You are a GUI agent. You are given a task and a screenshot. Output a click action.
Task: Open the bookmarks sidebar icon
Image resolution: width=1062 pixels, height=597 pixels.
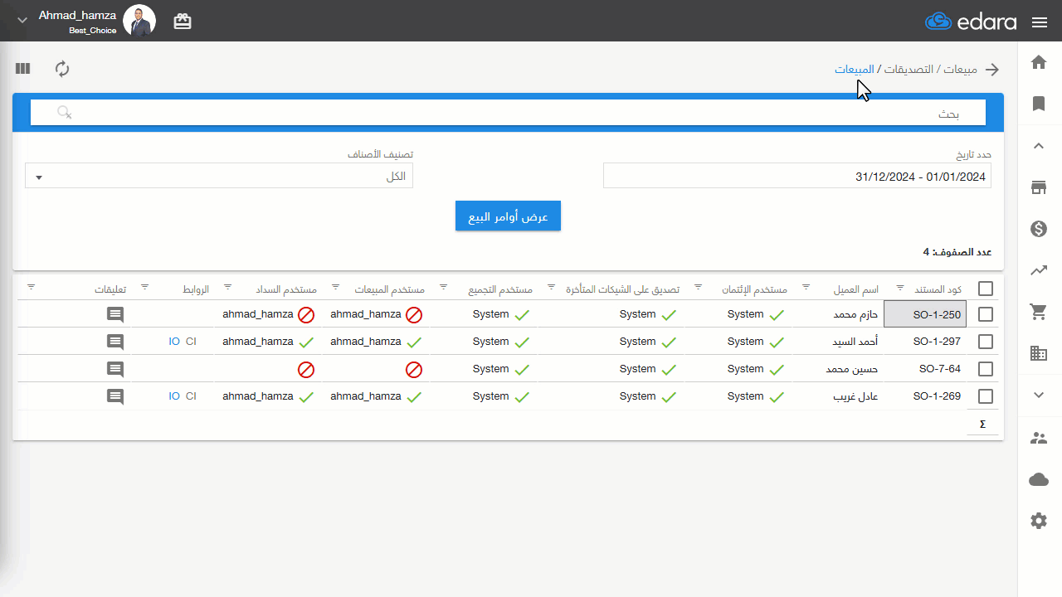1039,104
